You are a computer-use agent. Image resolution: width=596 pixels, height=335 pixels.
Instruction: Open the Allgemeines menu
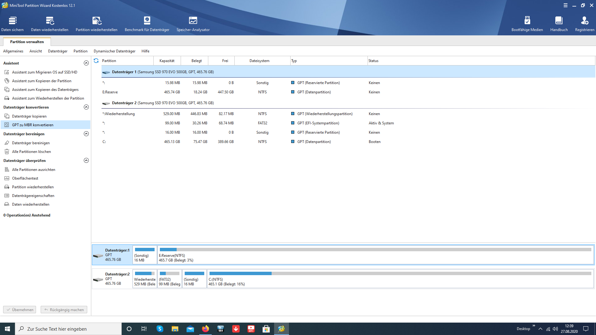(x=13, y=51)
